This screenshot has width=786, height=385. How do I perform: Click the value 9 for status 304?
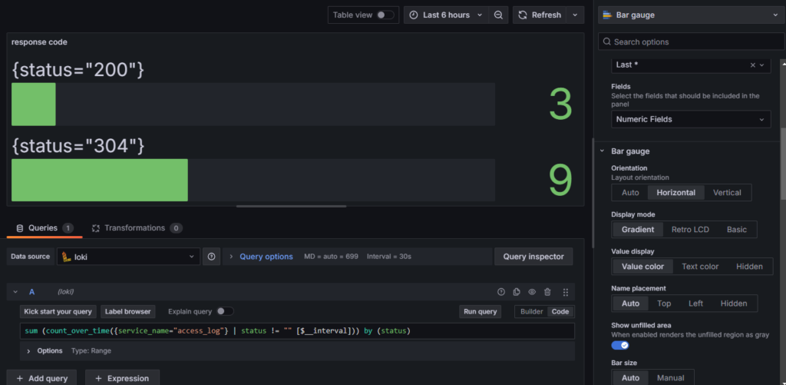coord(560,180)
